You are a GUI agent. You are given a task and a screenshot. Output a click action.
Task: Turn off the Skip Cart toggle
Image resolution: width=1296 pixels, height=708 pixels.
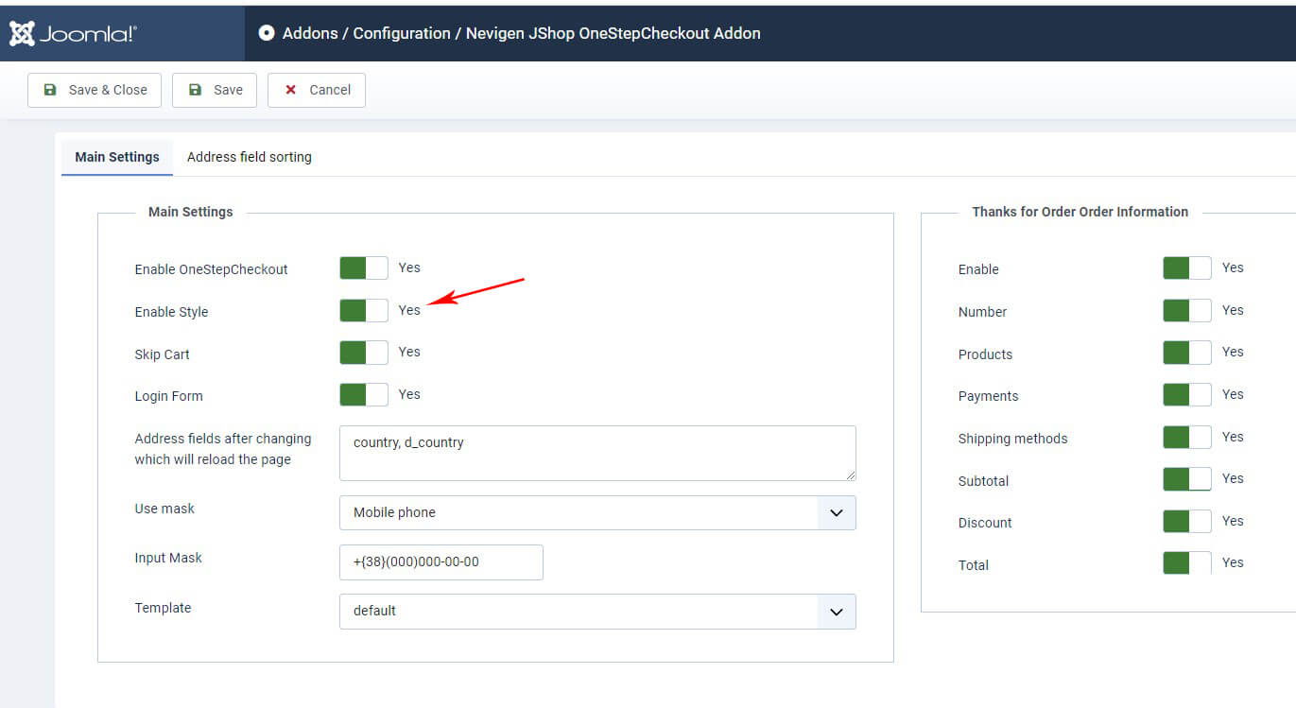point(364,353)
